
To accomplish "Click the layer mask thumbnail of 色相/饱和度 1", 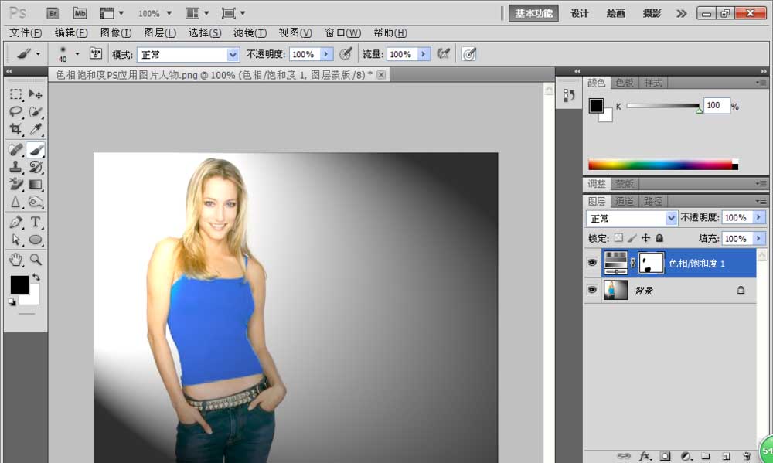I will [x=651, y=263].
